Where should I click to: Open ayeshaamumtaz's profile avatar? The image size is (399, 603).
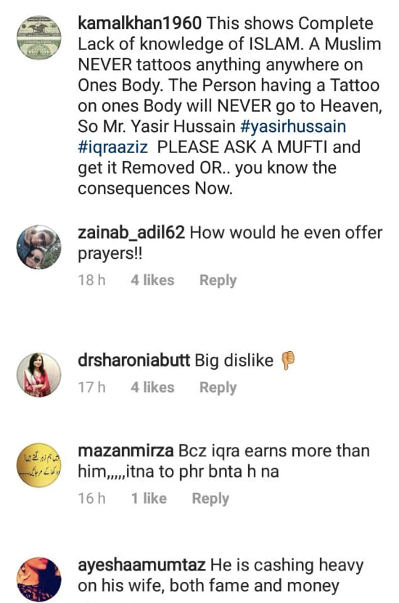(39, 580)
